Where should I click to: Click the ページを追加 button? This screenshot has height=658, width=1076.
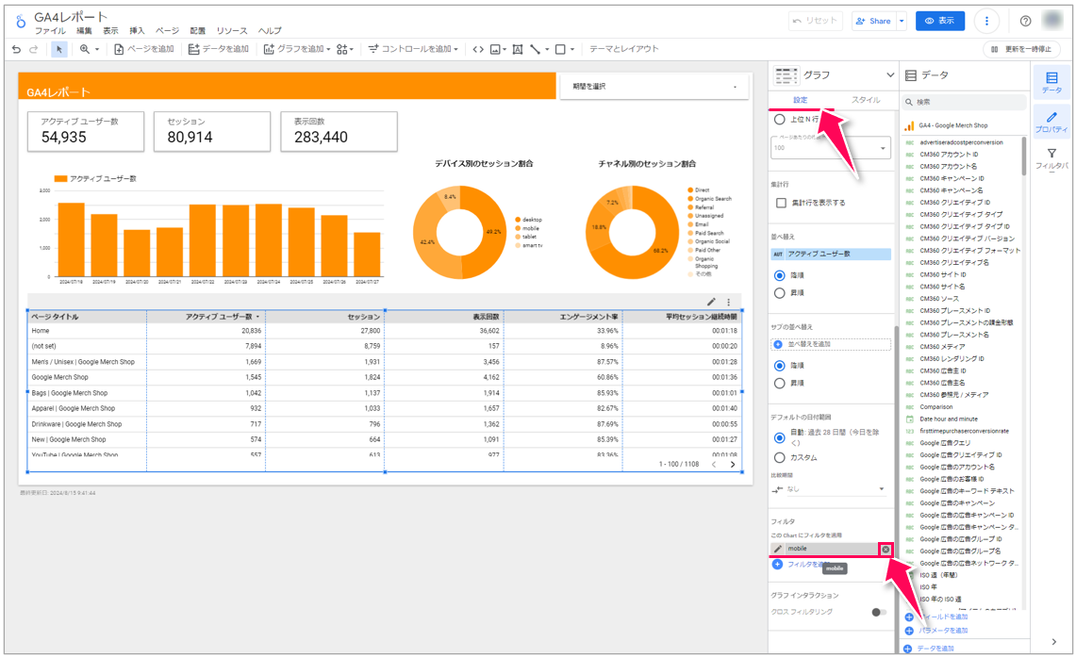pos(144,49)
